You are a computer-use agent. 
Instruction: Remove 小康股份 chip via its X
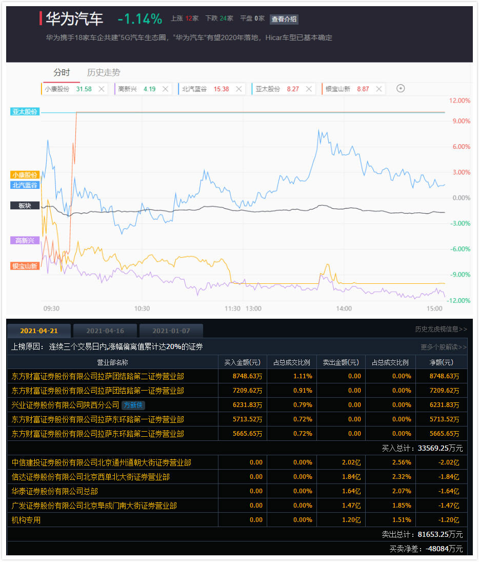(102, 89)
